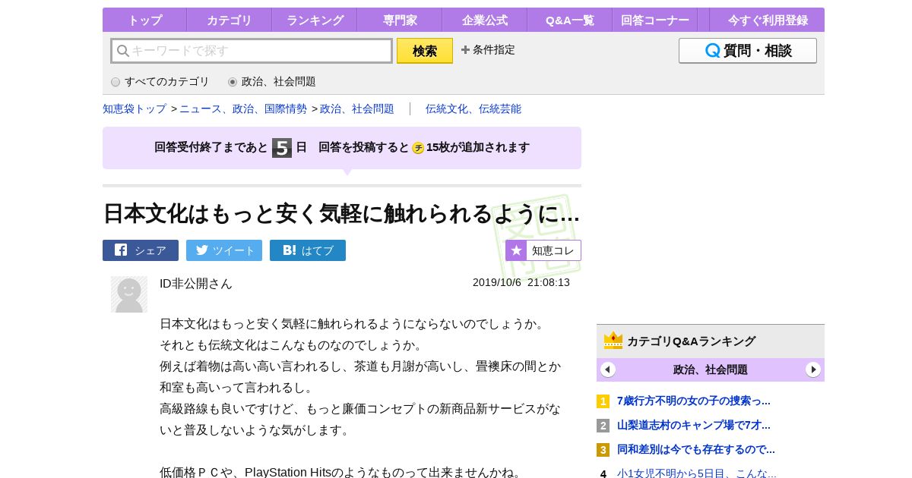The height and width of the screenshot is (478, 912).
Task: Click the B! Hatena icon
Action: 290,250
